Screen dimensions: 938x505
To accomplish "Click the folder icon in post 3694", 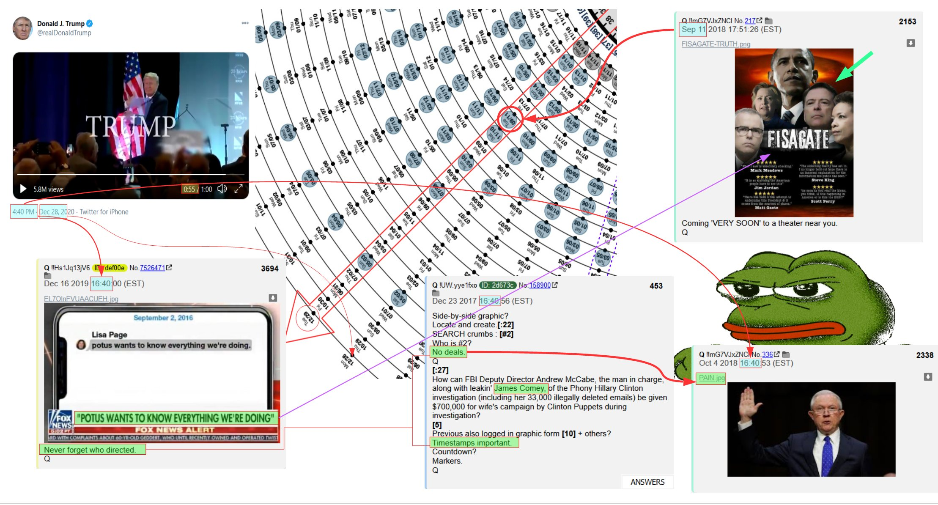I will (x=47, y=276).
